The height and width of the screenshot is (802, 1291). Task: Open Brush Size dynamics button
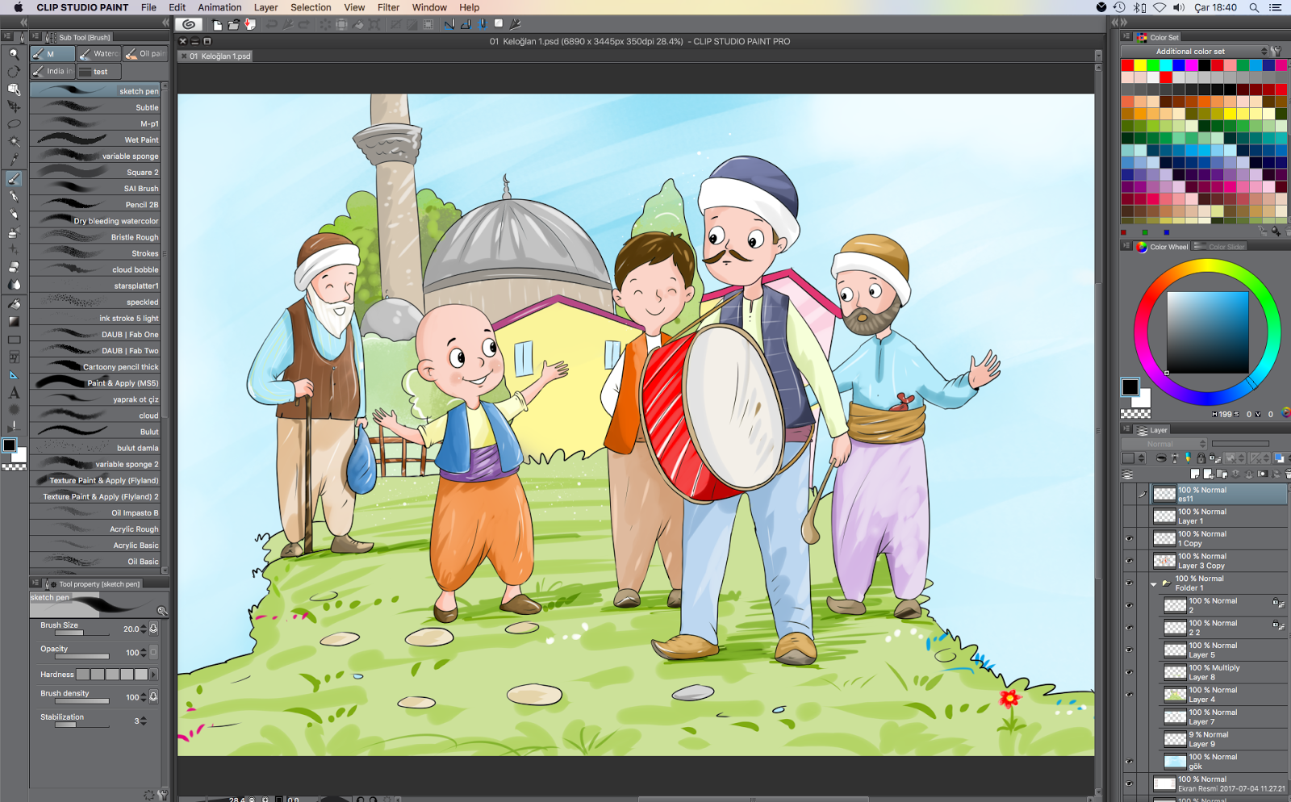tap(153, 629)
